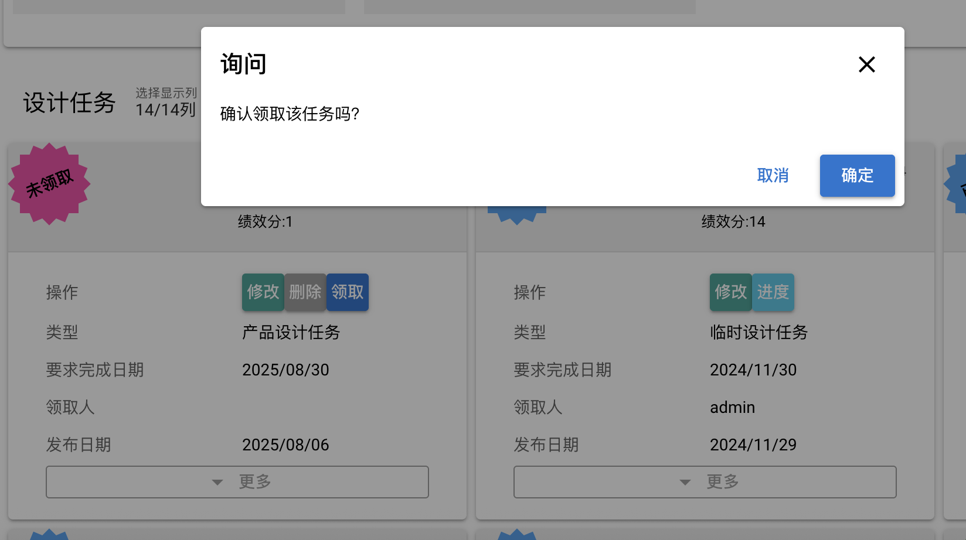Click the dropdown arrow beside first 更多
Screen dimensions: 966x540
click(x=217, y=483)
